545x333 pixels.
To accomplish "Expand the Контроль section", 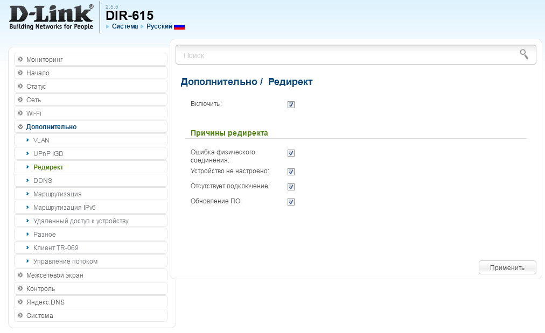I will coord(90,289).
